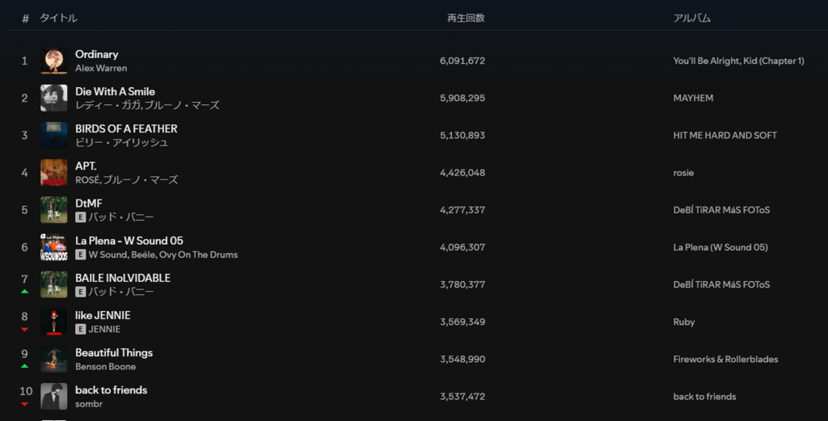Click the アルバム column header
The image size is (828, 421).
(x=691, y=18)
